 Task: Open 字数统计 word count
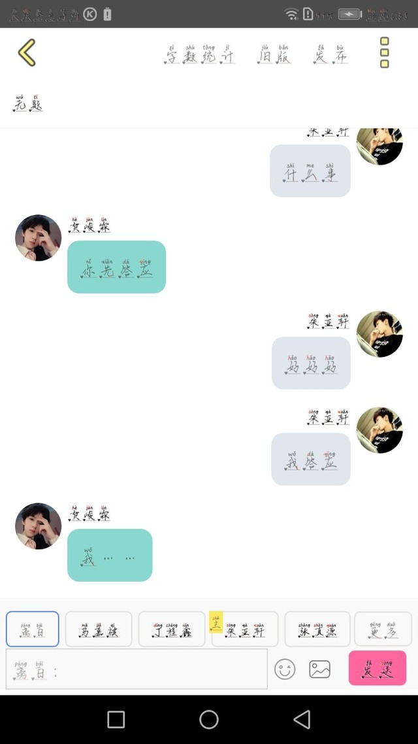(x=199, y=54)
